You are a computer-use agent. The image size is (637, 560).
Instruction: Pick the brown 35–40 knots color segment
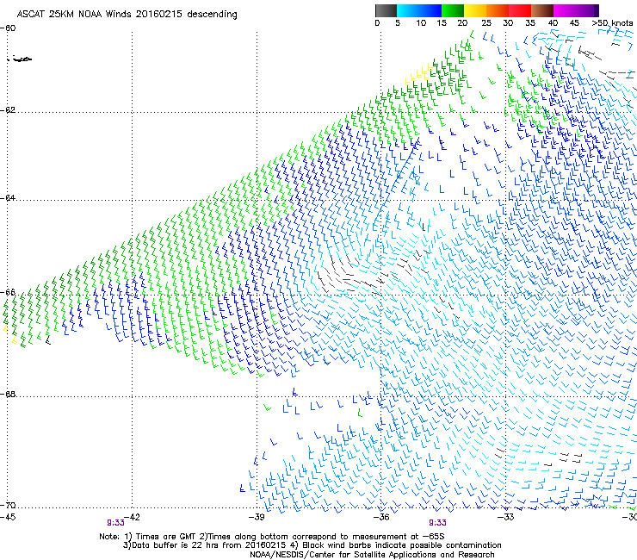point(542,10)
